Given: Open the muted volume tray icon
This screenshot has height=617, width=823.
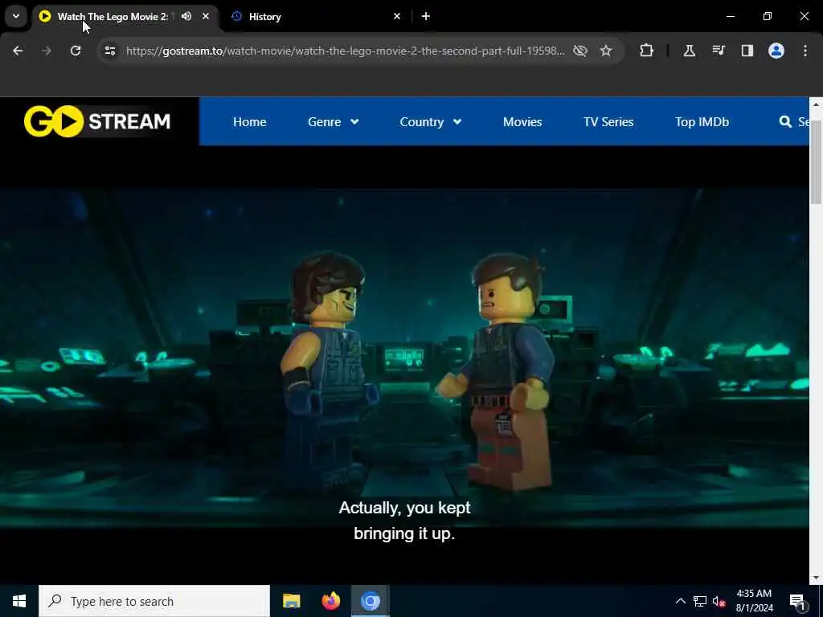Looking at the screenshot, I should point(719,601).
